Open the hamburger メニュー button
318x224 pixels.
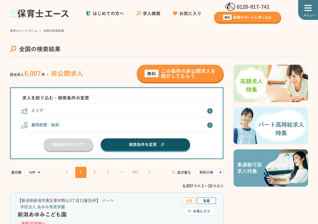click(309, 10)
